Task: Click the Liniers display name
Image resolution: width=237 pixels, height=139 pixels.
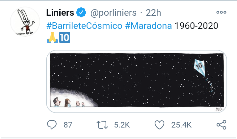Action: (x=60, y=12)
